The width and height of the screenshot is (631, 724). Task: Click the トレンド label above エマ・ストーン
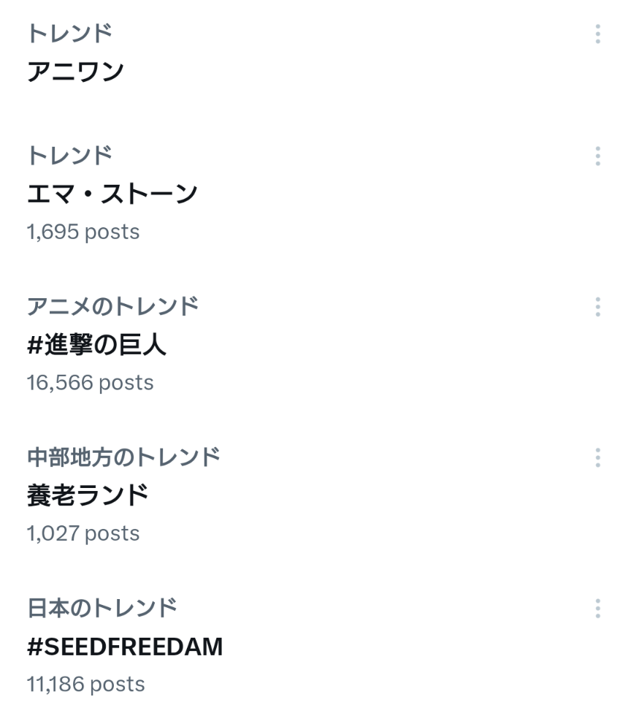pos(69,155)
